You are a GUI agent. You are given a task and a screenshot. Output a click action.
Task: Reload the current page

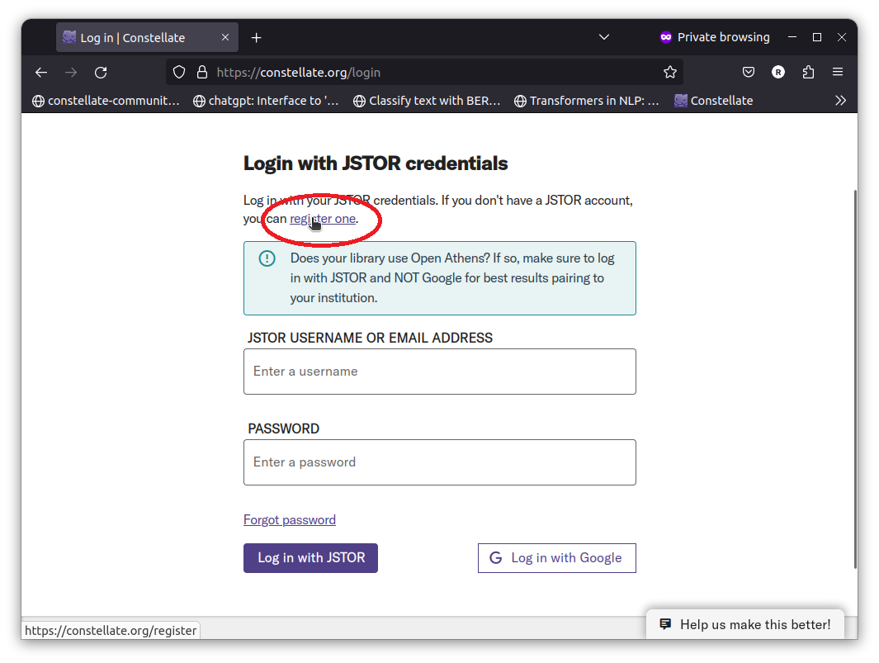[x=101, y=73]
